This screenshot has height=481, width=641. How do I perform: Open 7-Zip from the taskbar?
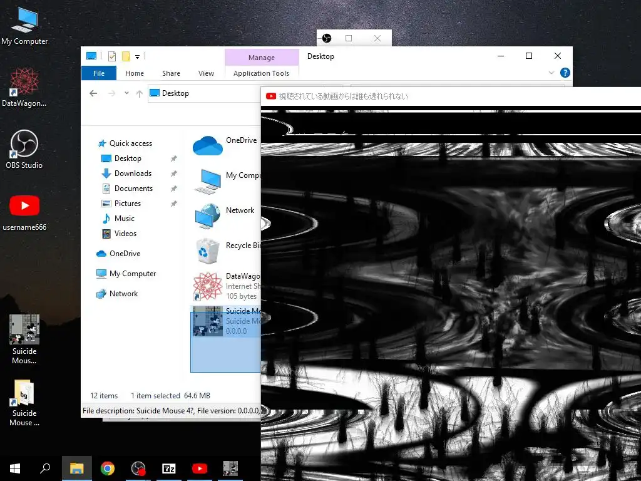(169, 468)
